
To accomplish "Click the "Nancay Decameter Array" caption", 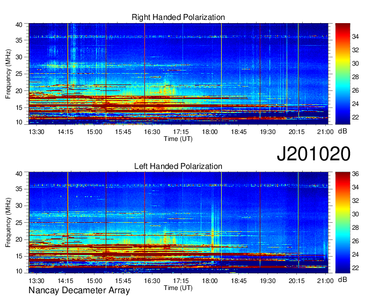I will tap(79, 291).
